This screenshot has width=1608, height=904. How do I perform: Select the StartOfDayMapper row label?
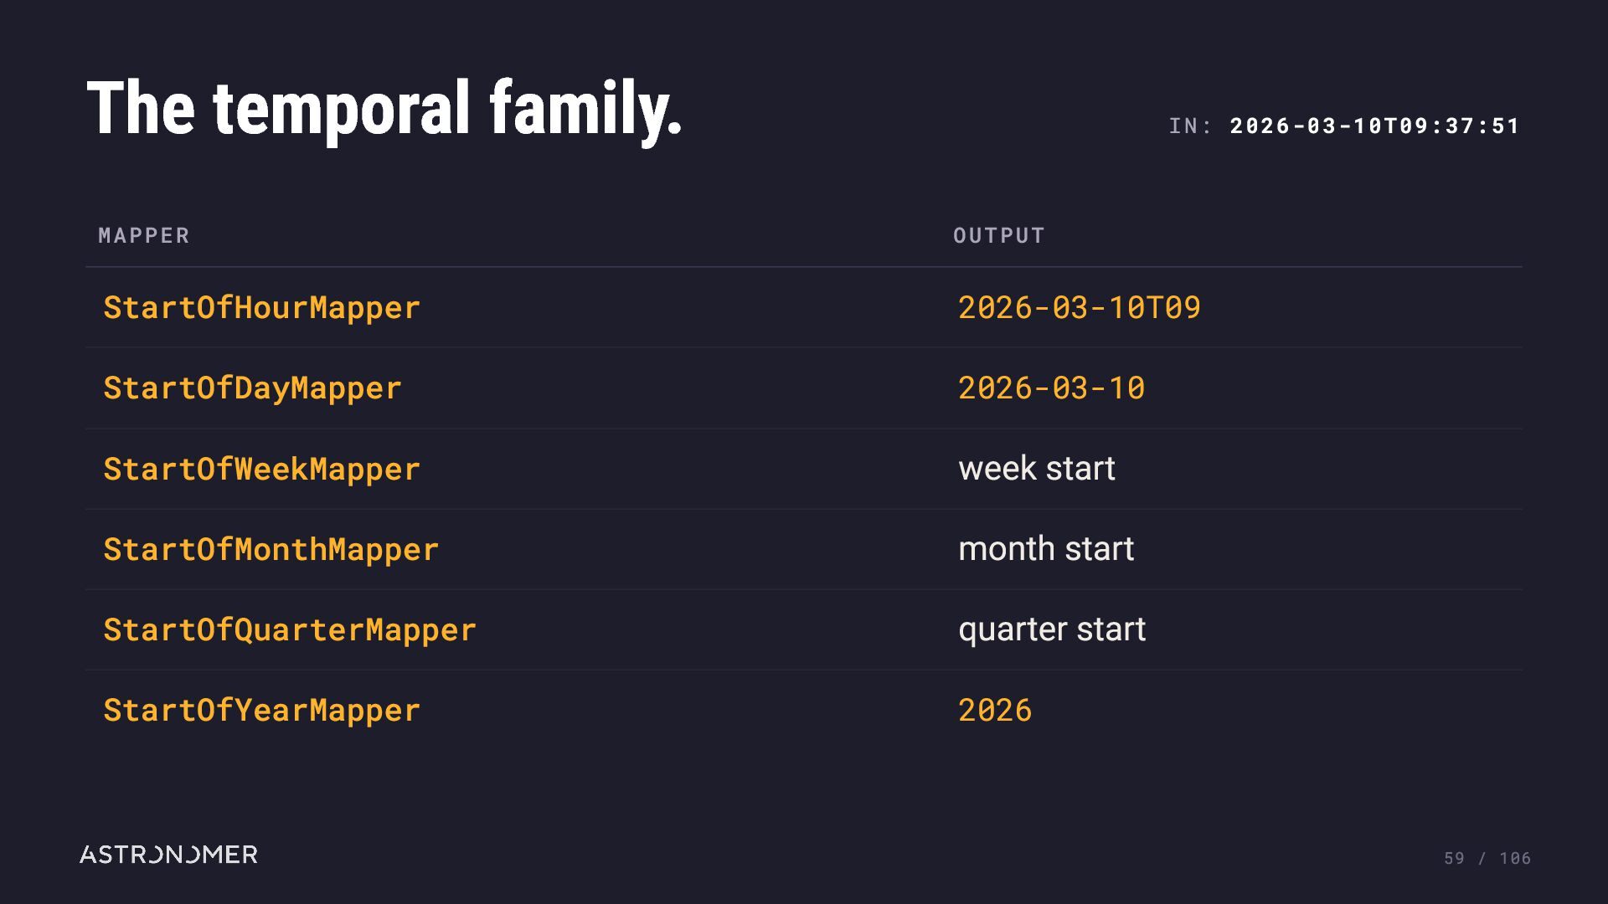coord(252,388)
